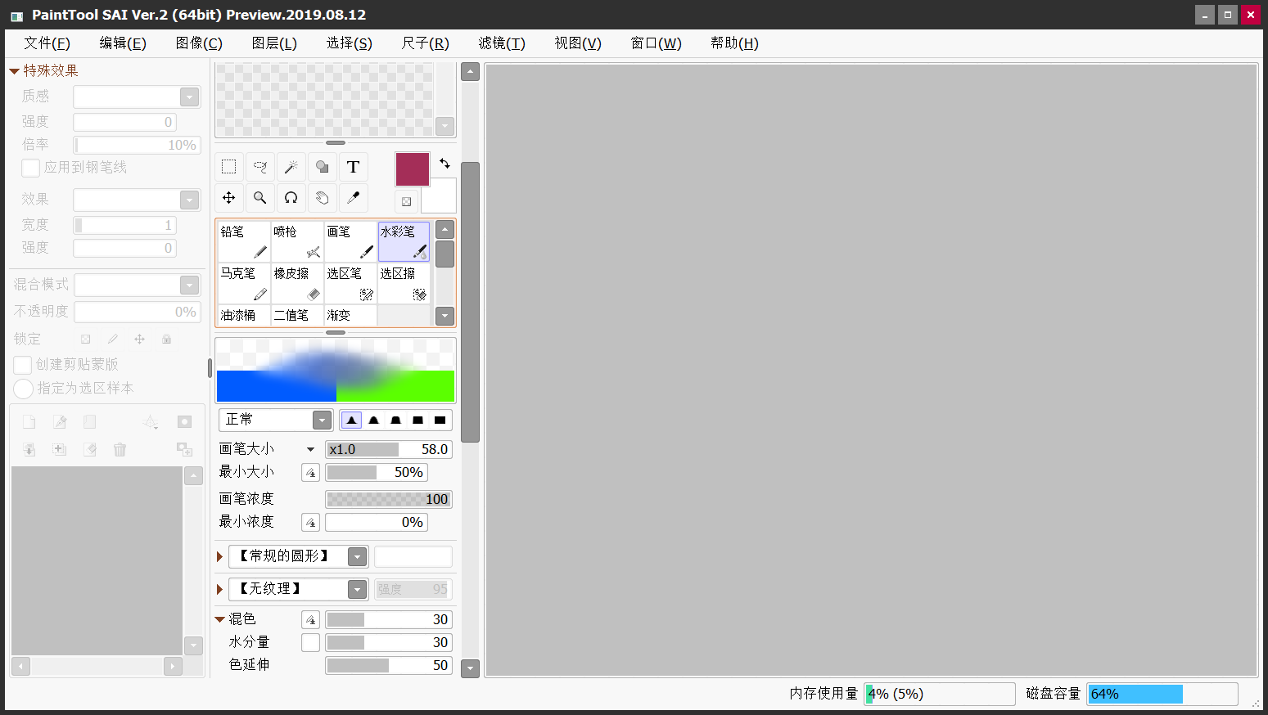Toggle the 水分量 checkbox
Screen dimensions: 1268x715
pos(310,642)
